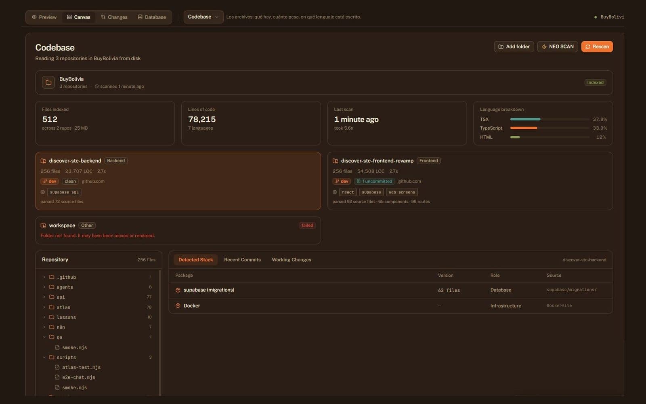Click the react tag
This screenshot has height=404, width=646.
pyautogui.click(x=348, y=192)
